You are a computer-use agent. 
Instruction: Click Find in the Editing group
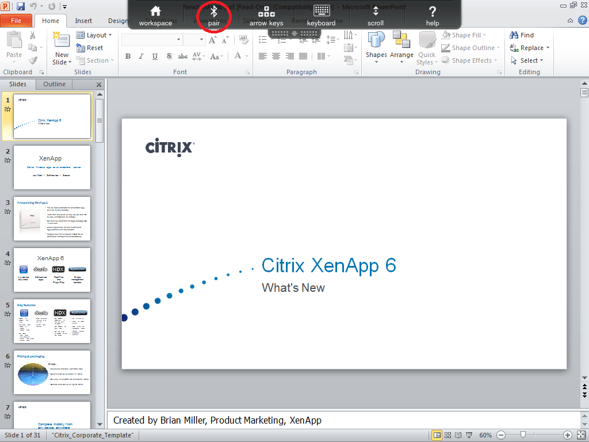point(522,35)
